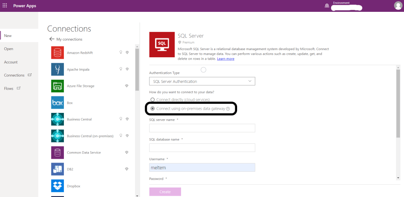Click help icon beside on-premises gateway option
This screenshot has height=197, width=404.
[x=228, y=109]
